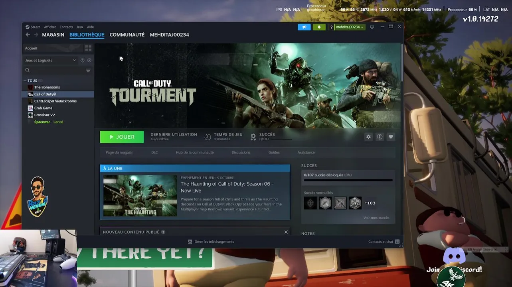The height and width of the screenshot is (287, 512).
Task: Add Call of Duty to favorites heart
Action: pyautogui.click(x=391, y=137)
